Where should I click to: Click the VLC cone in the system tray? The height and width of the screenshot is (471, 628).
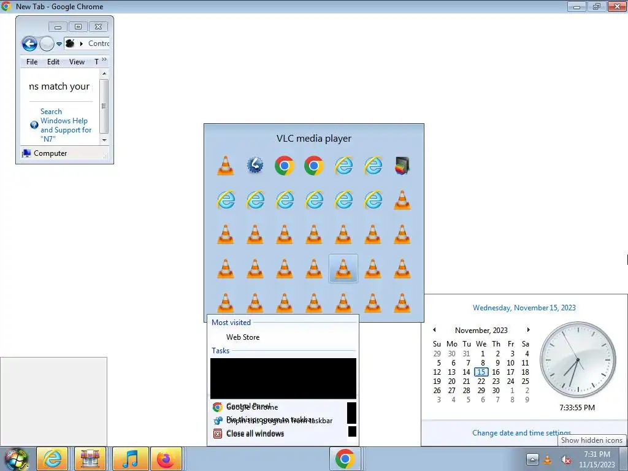548,459
